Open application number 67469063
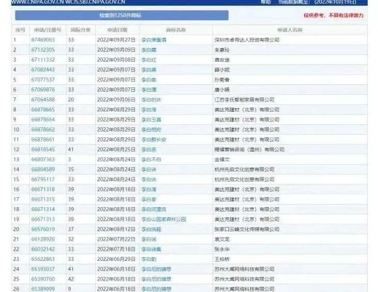The width and height of the screenshot is (378, 292). coord(43,40)
